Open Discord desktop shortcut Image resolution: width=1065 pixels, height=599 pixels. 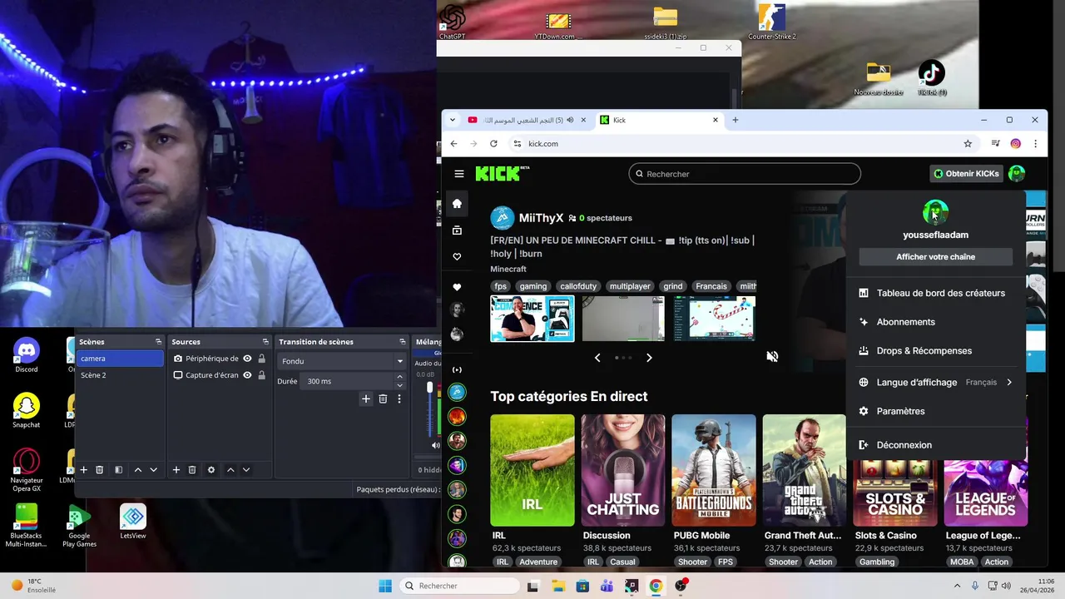[27, 356]
